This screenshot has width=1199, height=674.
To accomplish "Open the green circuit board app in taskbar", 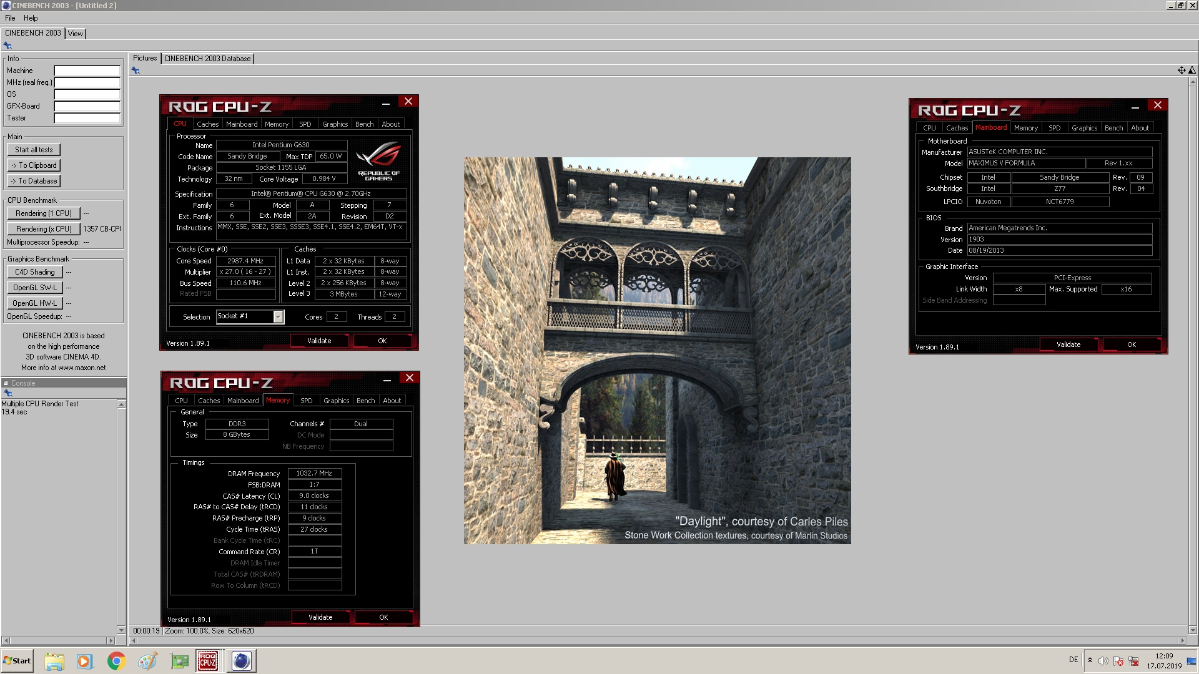I will [179, 661].
